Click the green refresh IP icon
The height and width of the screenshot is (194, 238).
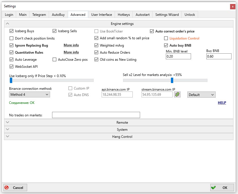point(177,95)
